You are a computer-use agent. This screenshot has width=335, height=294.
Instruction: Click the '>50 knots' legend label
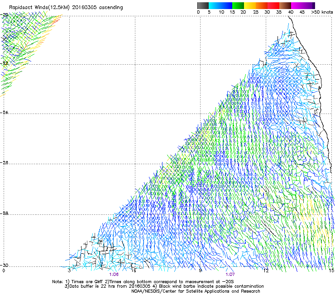point(322,12)
